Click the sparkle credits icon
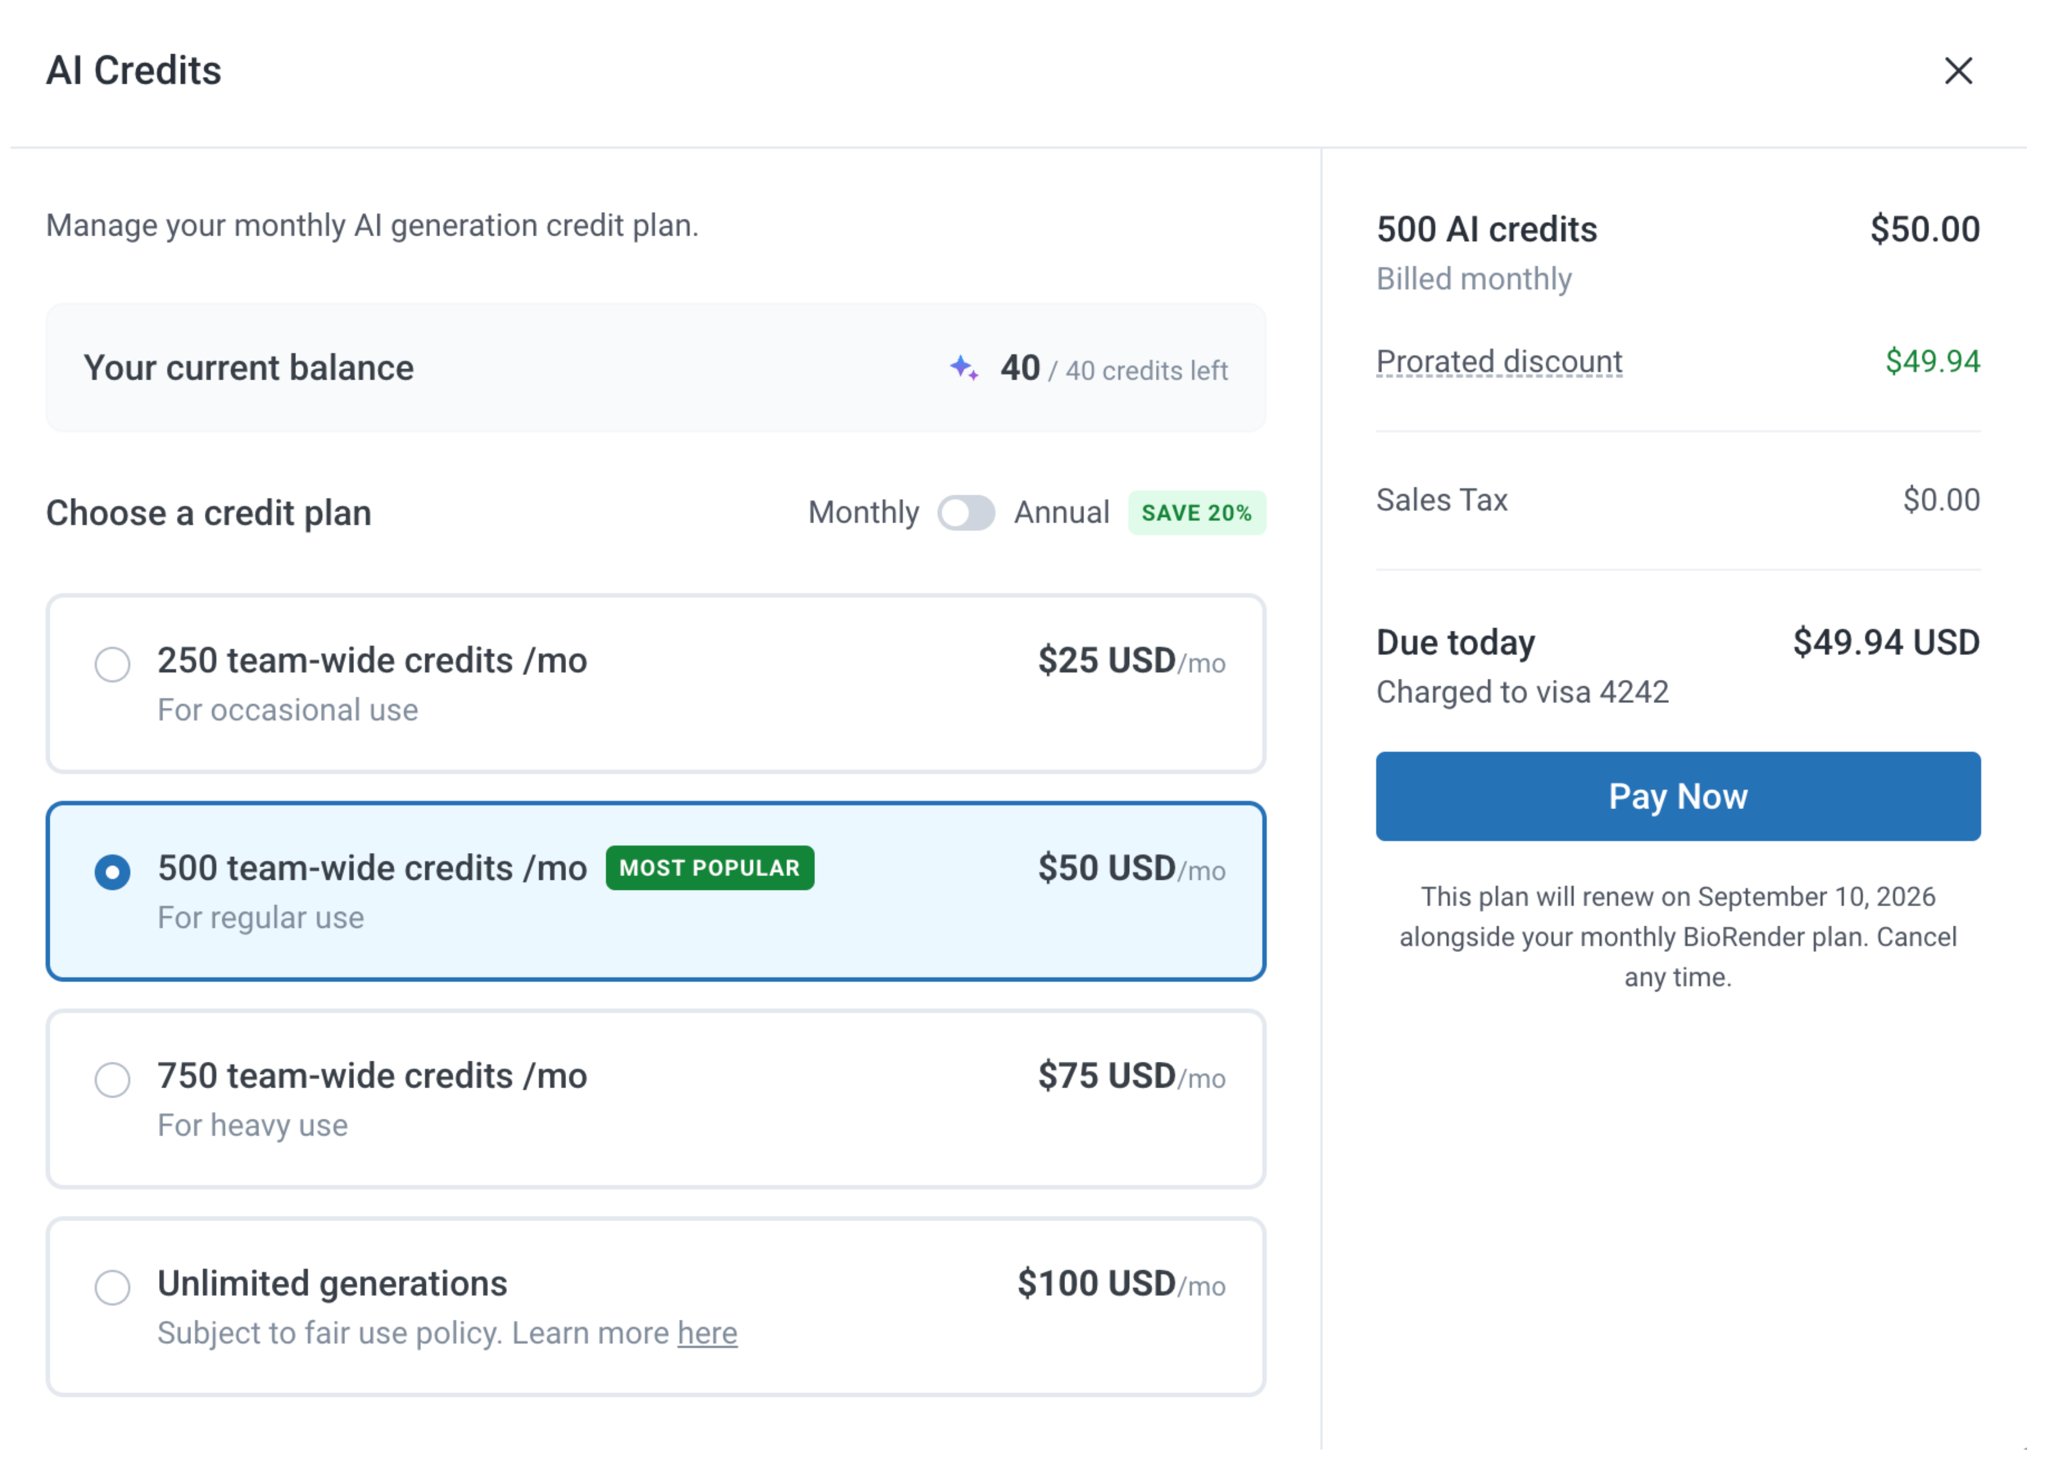 pos(964,369)
